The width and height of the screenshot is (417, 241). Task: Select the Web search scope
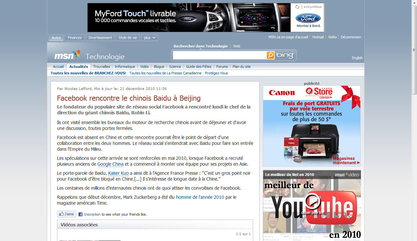click(x=237, y=46)
